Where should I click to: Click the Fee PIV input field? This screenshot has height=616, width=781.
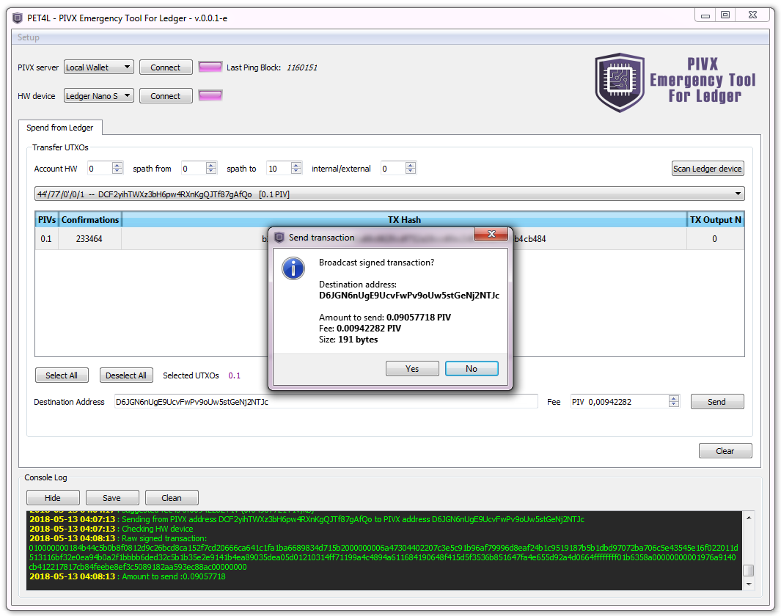click(x=620, y=401)
